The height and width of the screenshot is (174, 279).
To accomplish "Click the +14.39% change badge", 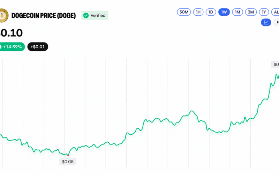I will tap(12, 47).
